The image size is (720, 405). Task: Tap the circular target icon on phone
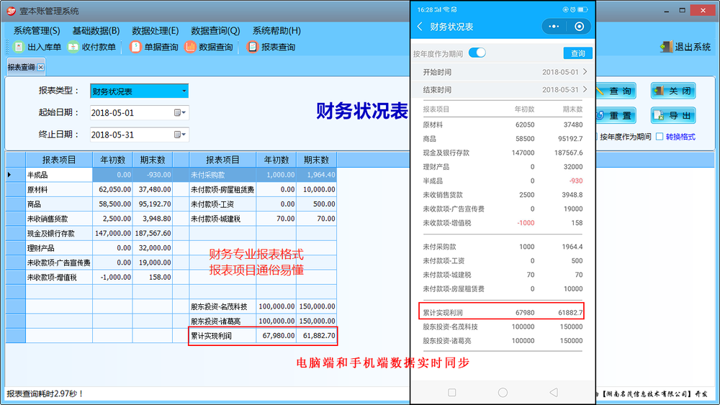(x=579, y=27)
